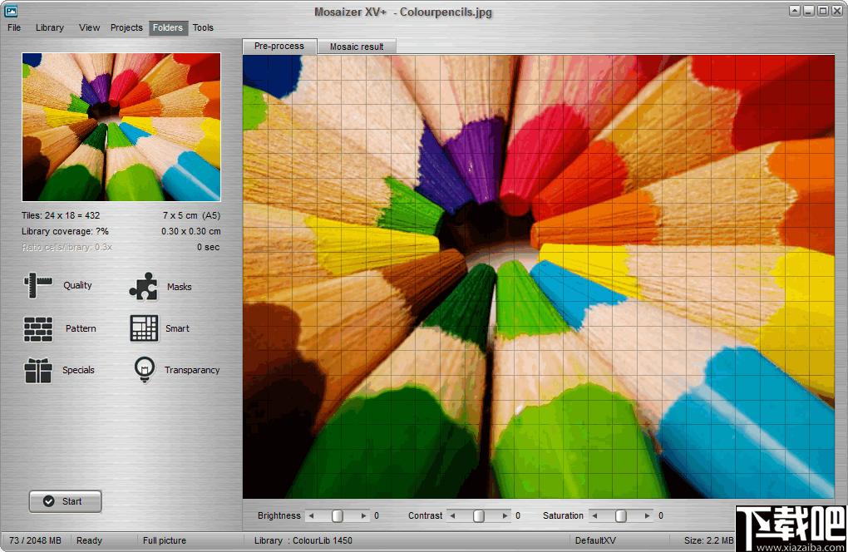This screenshot has height=552, width=848.
Task: Click the Colourpencils preview thumbnail
Action: tap(121, 127)
